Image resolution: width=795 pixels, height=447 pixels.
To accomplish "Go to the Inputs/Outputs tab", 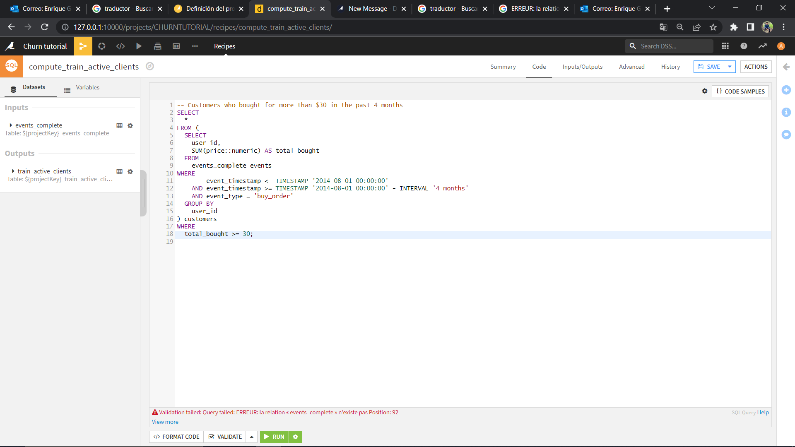I will coord(582,67).
